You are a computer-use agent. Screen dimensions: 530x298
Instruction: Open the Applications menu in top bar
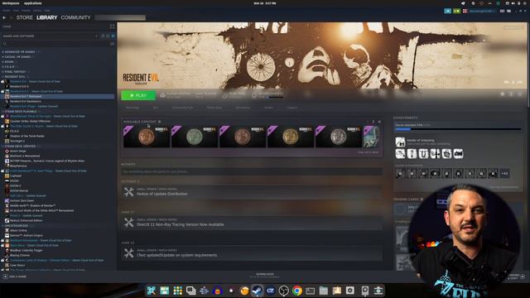pos(33,3)
